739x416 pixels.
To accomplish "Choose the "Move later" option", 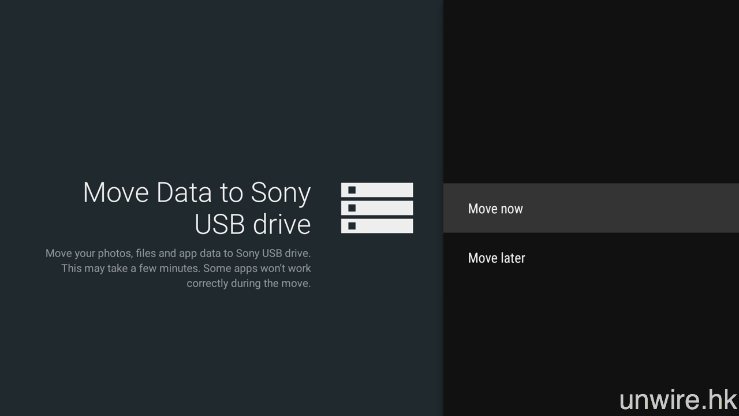I will pos(497,258).
